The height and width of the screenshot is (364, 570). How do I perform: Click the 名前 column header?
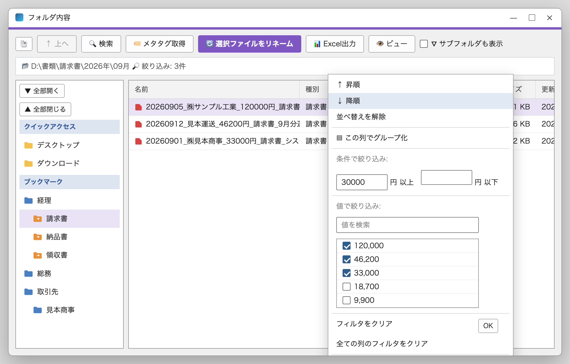point(214,89)
